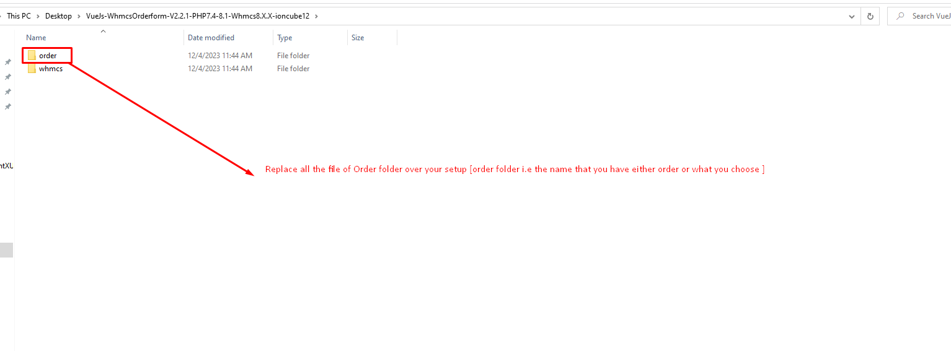
Task: Sort by the Type column header
Action: pos(285,38)
